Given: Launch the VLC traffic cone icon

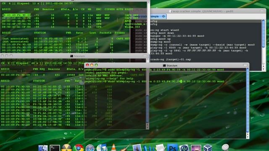Looking at the screenshot, I should tap(113, 148).
